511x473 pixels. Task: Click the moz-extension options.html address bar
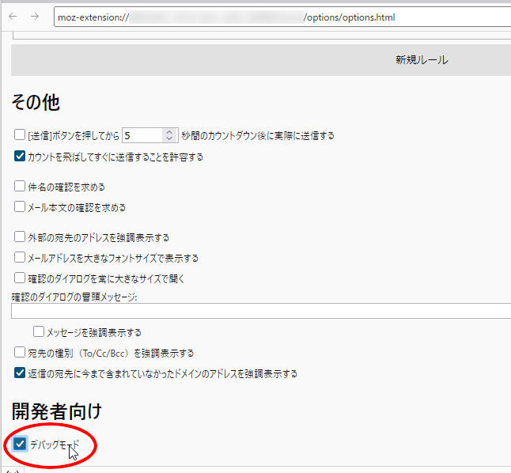click(282, 17)
